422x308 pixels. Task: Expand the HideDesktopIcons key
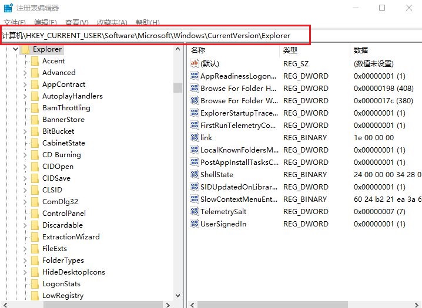pos(25,272)
